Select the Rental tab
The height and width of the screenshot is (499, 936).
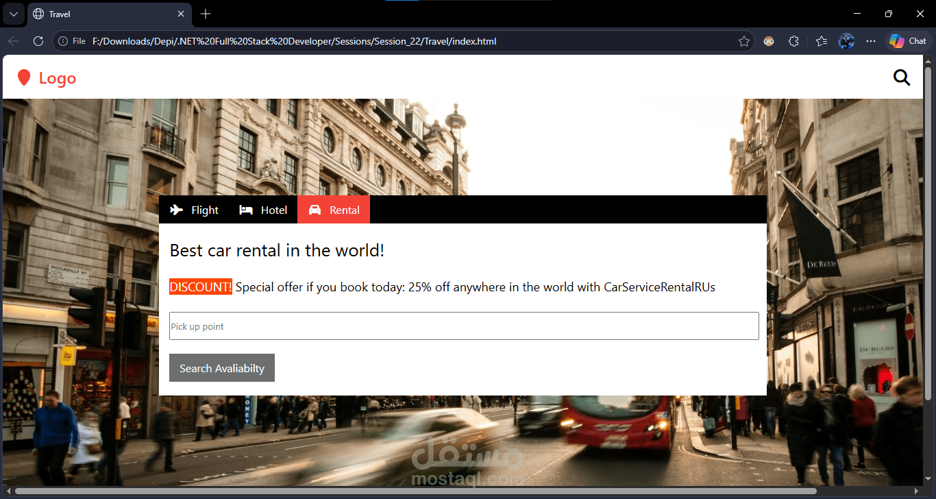(x=334, y=210)
